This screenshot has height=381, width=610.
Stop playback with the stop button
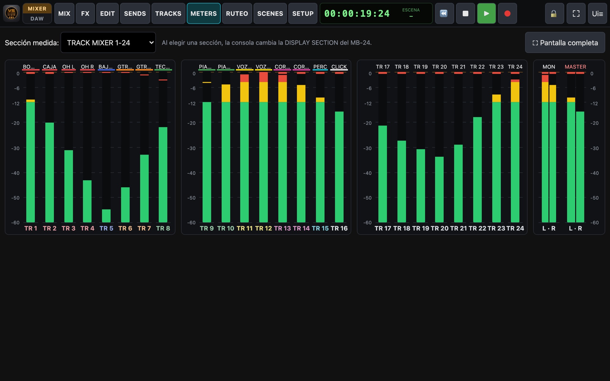[465, 13]
